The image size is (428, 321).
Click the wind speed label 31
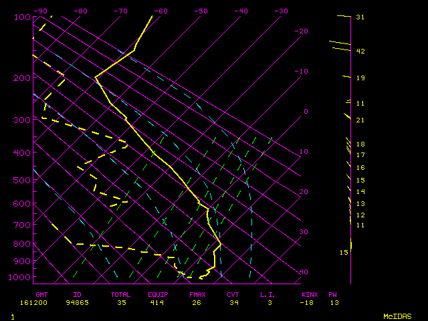(360, 17)
